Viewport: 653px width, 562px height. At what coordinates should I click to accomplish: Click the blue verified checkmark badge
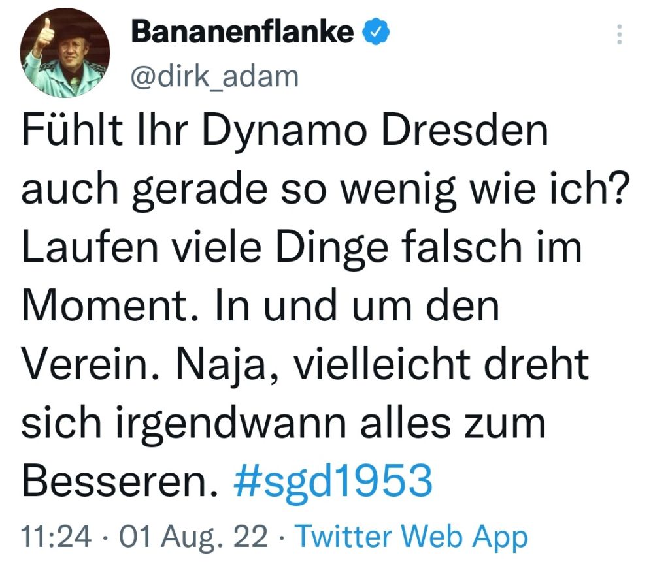(x=377, y=33)
